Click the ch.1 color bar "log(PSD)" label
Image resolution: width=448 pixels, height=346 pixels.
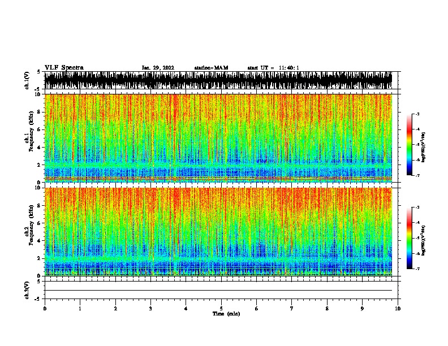[x=424, y=147]
